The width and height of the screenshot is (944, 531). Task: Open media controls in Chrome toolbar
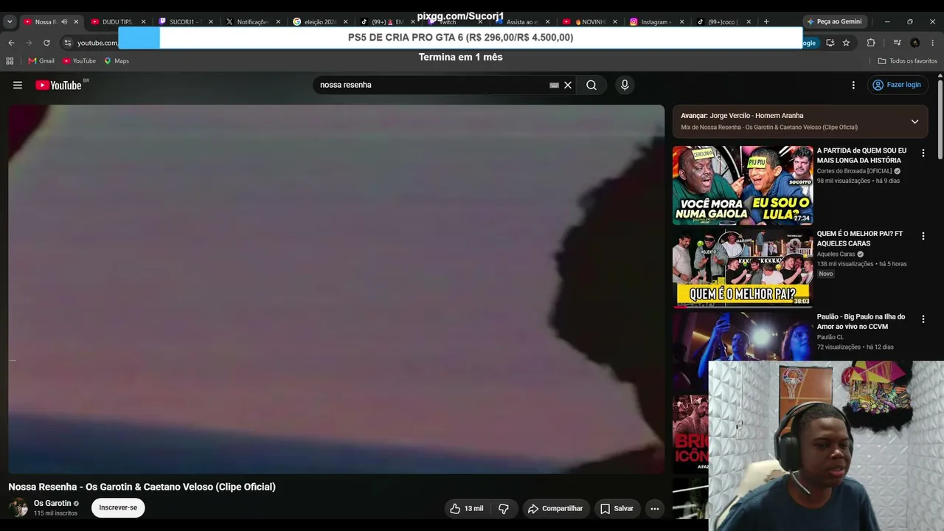(x=898, y=43)
